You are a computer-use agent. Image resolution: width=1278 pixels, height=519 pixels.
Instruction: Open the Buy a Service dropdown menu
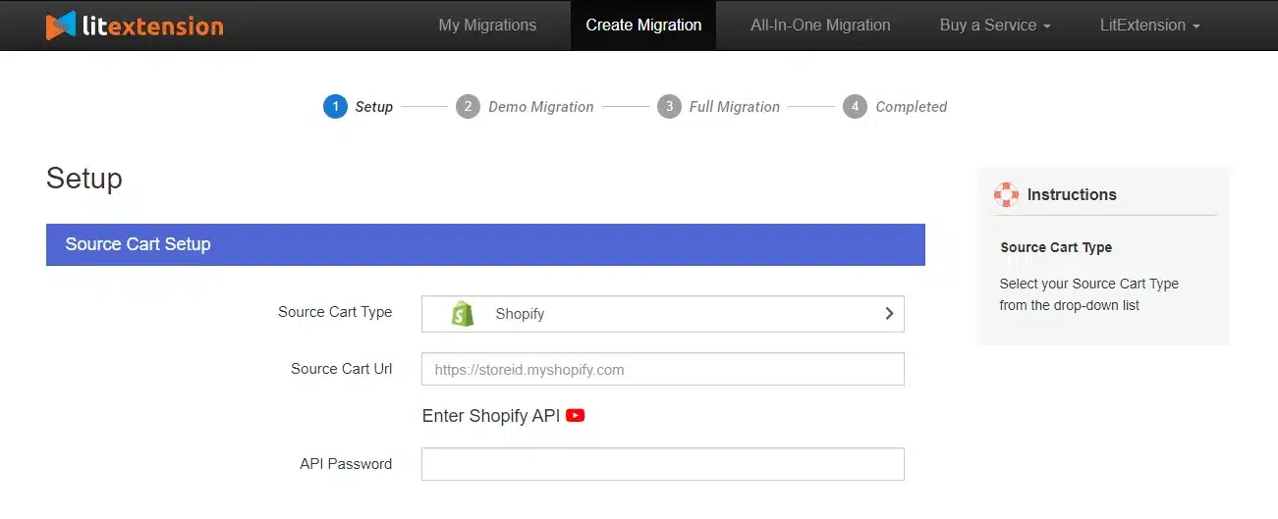click(994, 26)
